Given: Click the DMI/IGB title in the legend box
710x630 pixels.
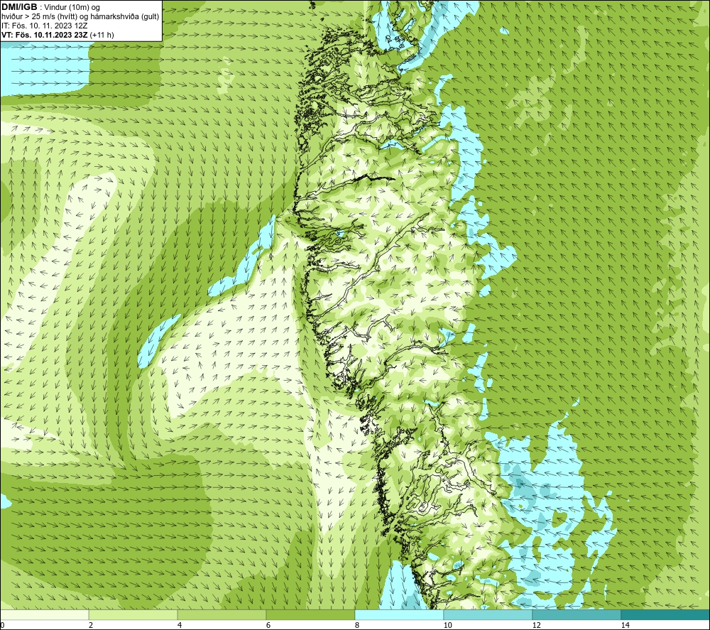Looking at the screenshot, I should 19,7.
